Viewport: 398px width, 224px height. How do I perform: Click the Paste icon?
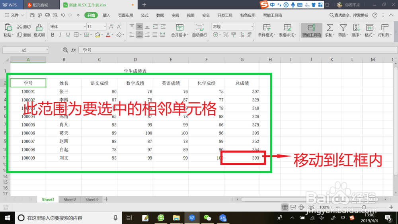8,27
